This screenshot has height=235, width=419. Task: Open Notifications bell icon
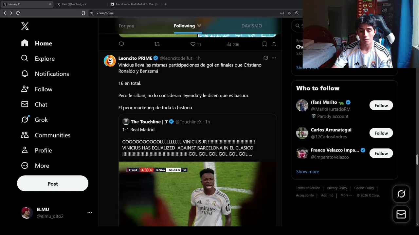point(25,73)
